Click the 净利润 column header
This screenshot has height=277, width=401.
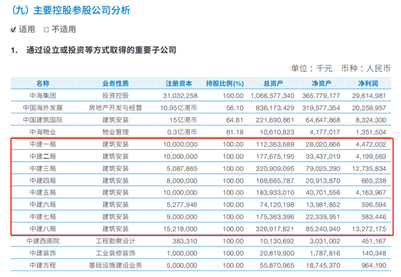tap(368, 84)
